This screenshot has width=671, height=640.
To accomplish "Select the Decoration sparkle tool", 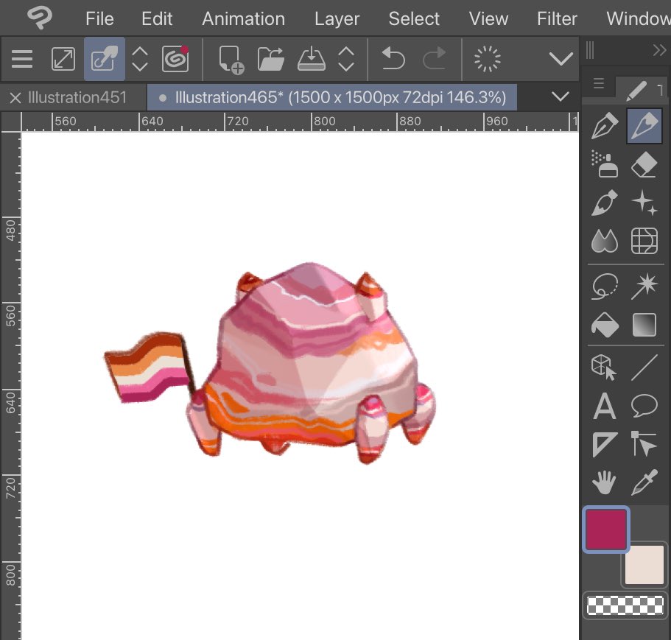I will [644, 203].
